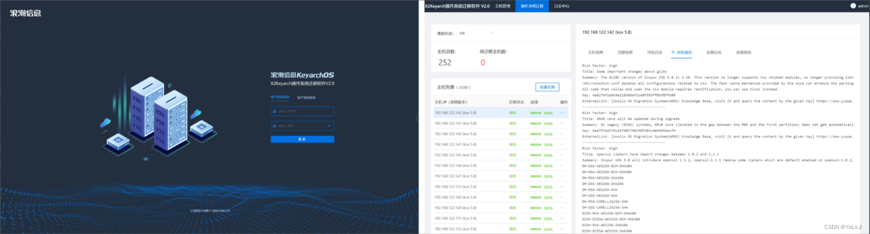Open the 主机管理 menu
Viewport: 870px width, 234px height.
[502, 6]
